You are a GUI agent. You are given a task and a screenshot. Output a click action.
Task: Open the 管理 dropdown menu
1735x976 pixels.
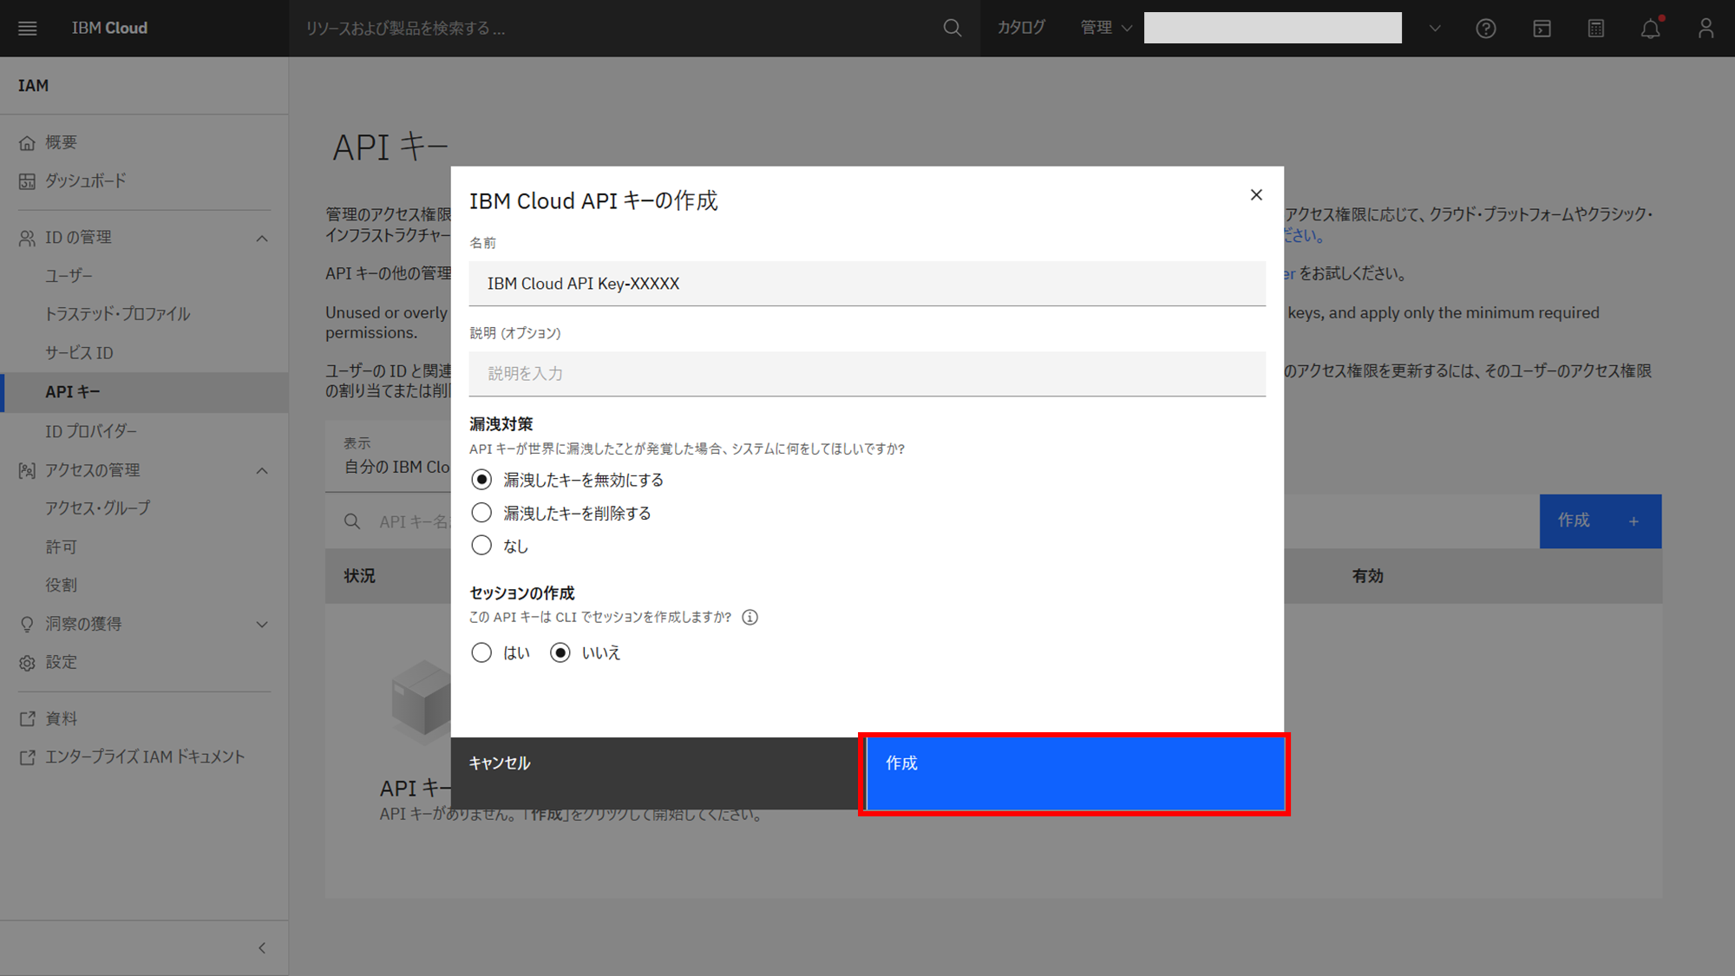pyautogui.click(x=1106, y=28)
